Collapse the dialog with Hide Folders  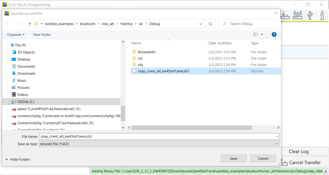17,159
